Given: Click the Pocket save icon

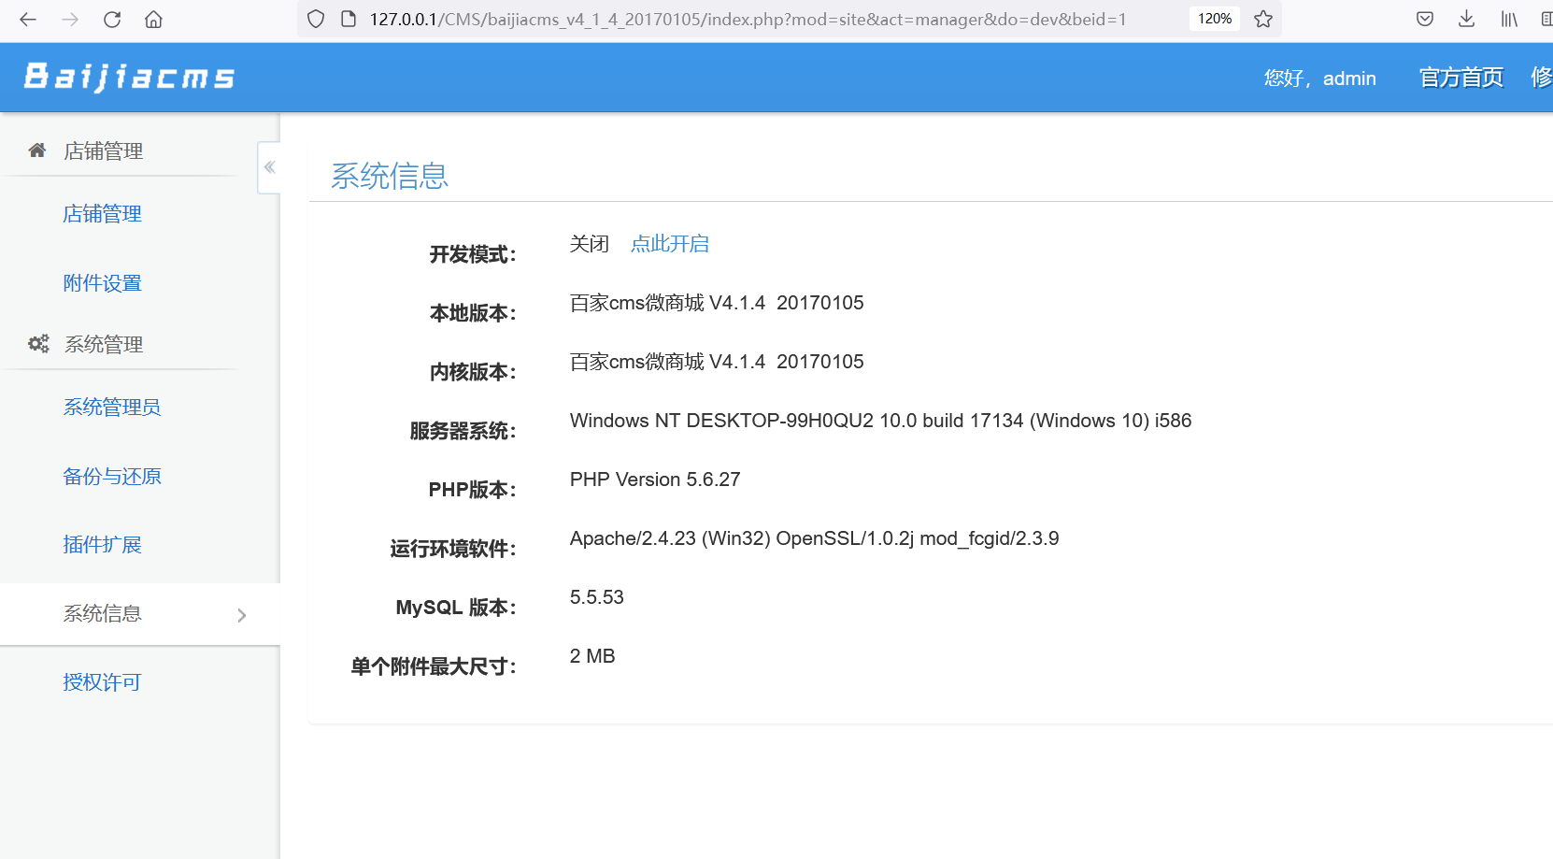Looking at the screenshot, I should tap(1424, 18).
